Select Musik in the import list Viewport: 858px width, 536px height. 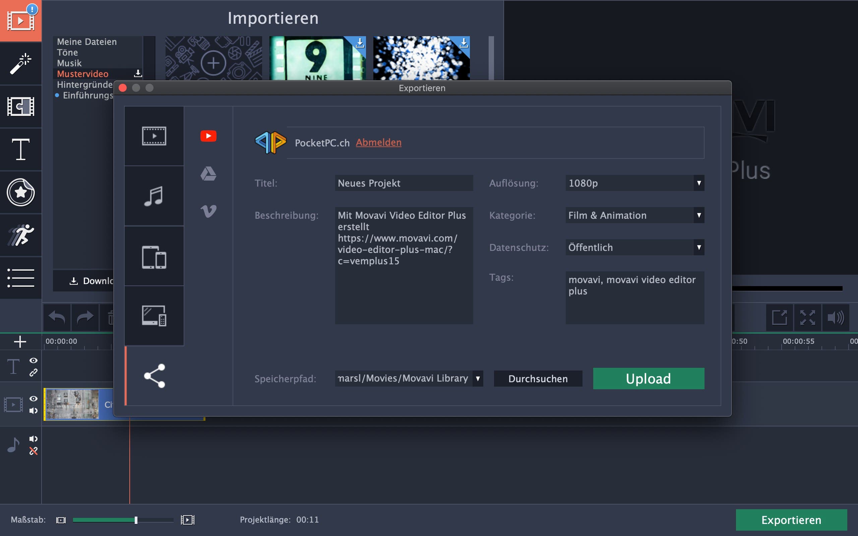[69, 63]
